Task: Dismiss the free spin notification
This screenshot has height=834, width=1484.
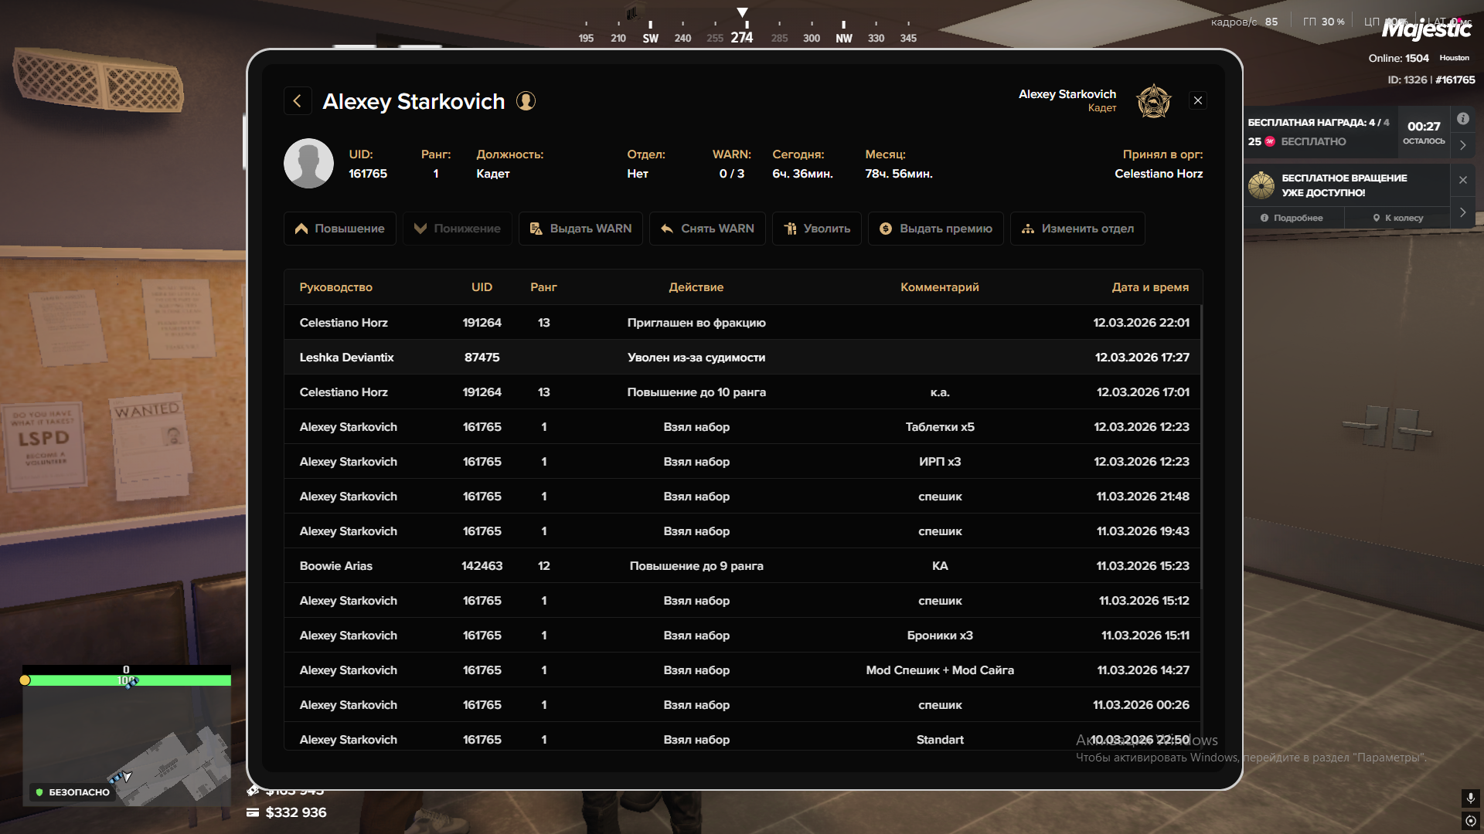Action: [x=1462, y=180]
